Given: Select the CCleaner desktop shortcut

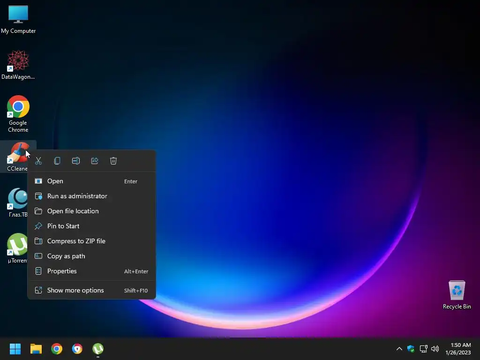Looking at the screenshot, I should coord(17,157).
